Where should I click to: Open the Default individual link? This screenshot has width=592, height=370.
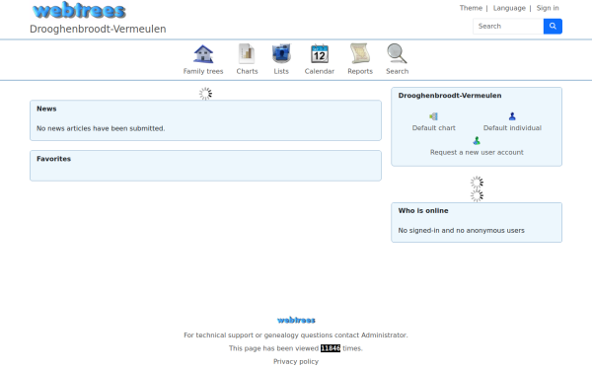coord(512,128)
